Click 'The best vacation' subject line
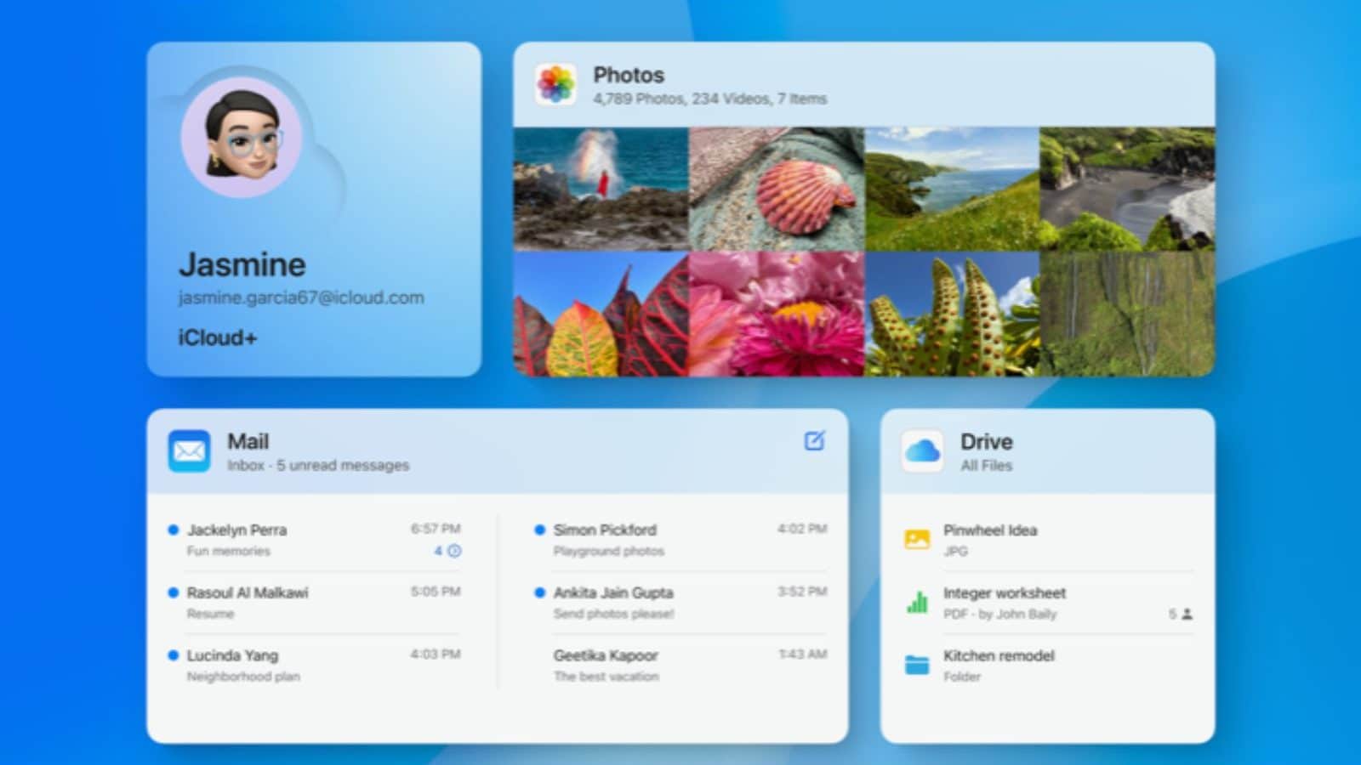1361x765 pixels. (x=606, y=677)
